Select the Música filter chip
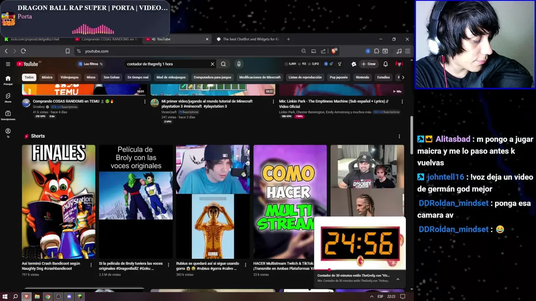This screenshot has width=536, height=301. click(47, 77)
